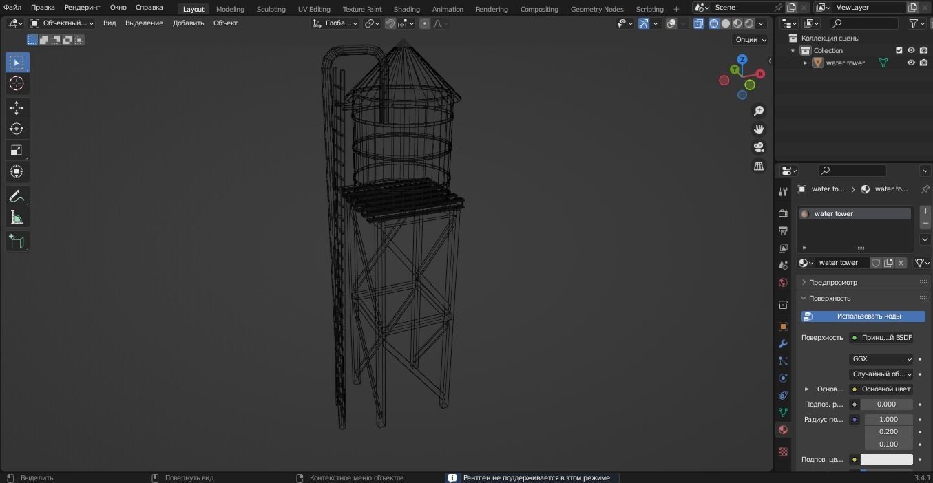This screenshot has width=933, height=483.
Task: Switch to the UV Editing workspace tab
Action: coord(314,9)
